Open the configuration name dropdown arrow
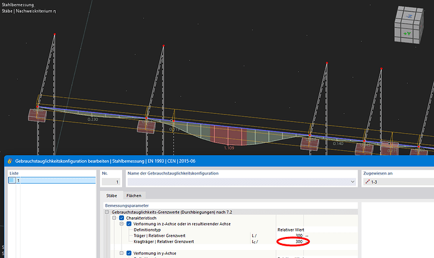This screenshot has width=434, height=258. tap(352, 182)
